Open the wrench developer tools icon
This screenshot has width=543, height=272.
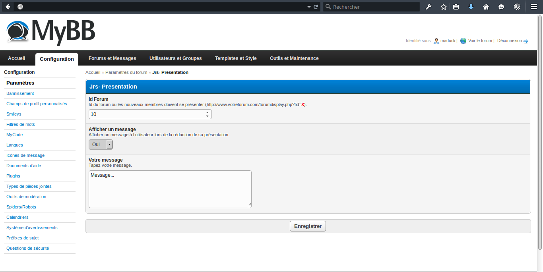(429, 7)
